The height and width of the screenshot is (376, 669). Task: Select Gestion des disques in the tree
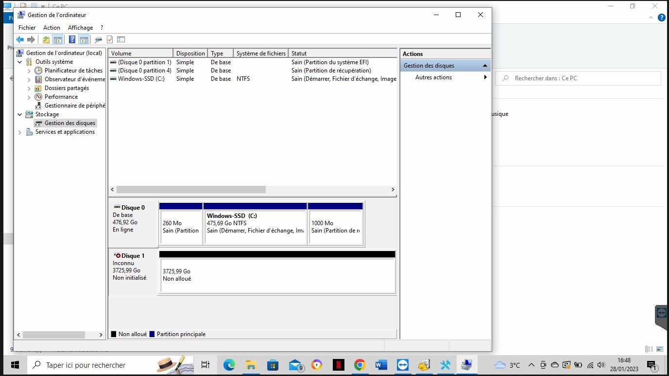point(70,123)
